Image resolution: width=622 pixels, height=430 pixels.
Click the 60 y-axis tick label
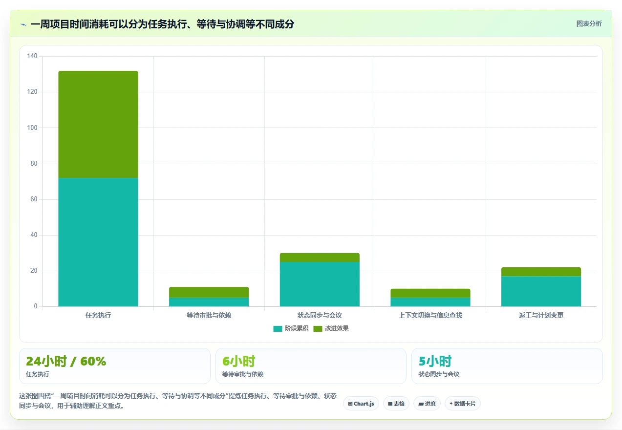34,199
